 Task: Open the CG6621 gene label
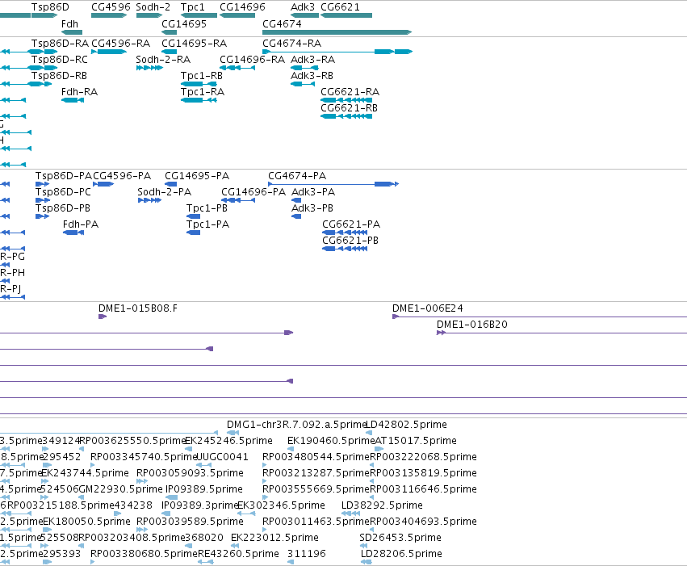pyautogui.click(x=340, y=7)
